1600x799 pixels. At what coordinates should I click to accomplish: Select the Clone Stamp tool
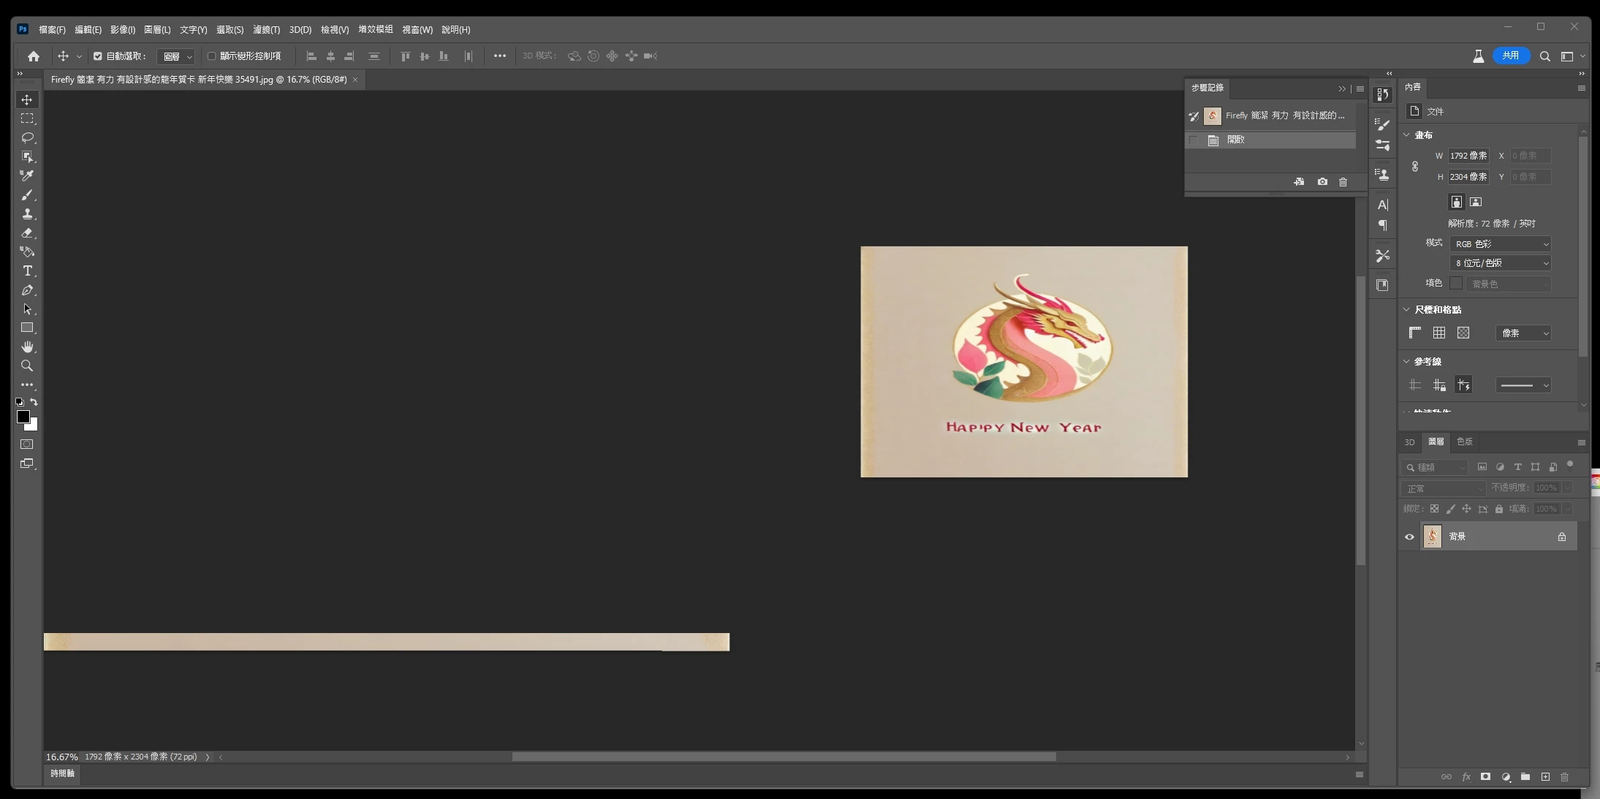click(28, 214)
